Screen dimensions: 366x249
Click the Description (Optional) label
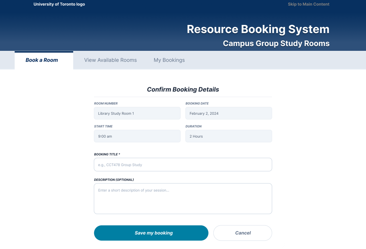coord(114,180)
